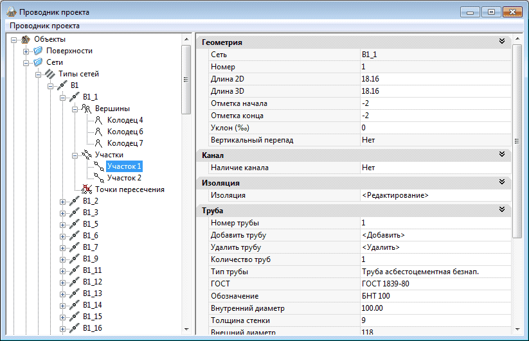The height and width of the screenshot is (341, 529).
Task: Click the B1_14 network icon
Action: tap(75, 305)
